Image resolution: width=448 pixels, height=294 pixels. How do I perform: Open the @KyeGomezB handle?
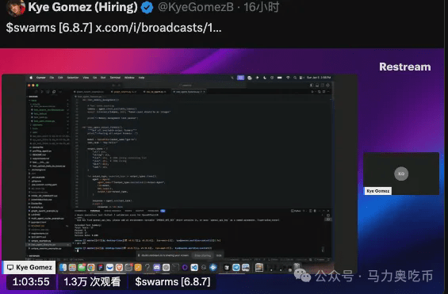pos(196,7)
